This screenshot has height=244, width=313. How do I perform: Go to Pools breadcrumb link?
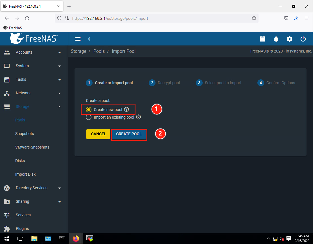99,51
